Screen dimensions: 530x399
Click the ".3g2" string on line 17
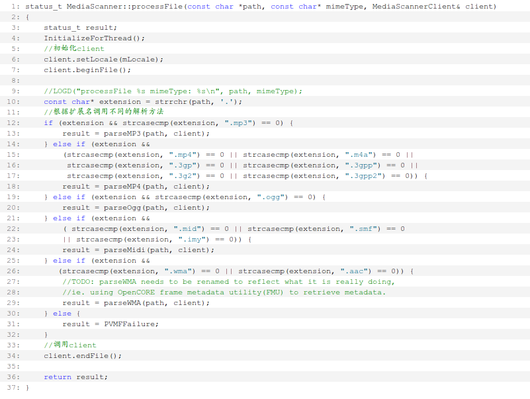(x=184, y=176)
